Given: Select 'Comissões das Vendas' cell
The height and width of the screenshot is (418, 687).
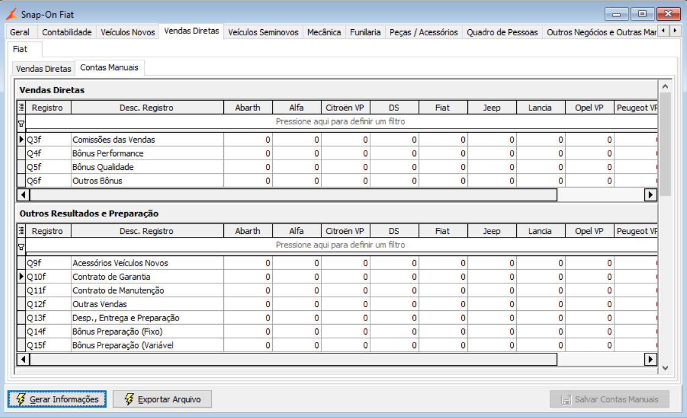Looking at the screenshot, I should pyautogui.click(x=147, y=140).
